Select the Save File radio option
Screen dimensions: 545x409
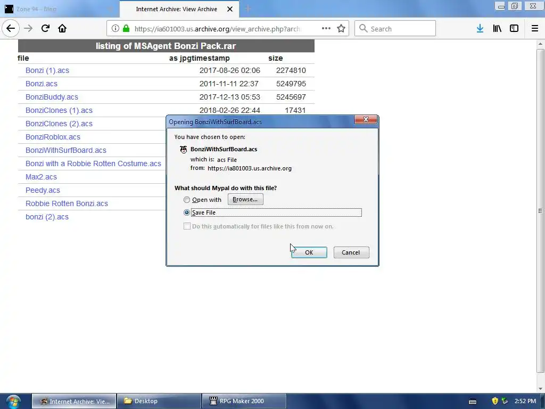pos(187,212)
